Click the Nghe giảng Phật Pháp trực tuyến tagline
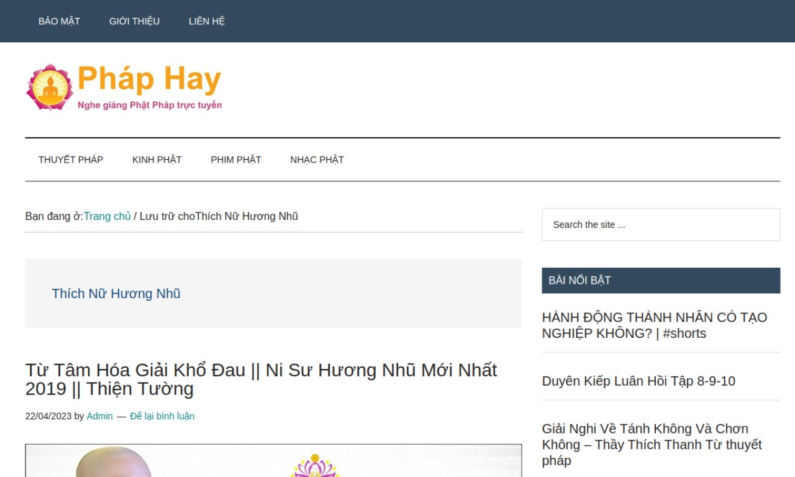The image size is (795, 477). tap(150, 105)
